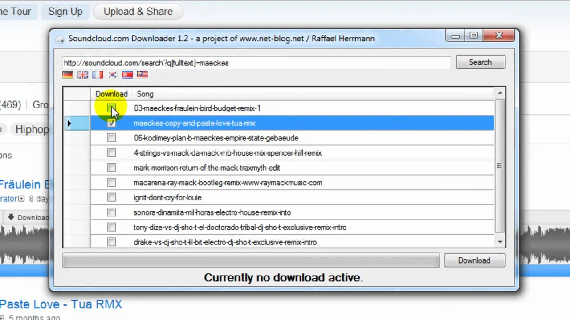570x320 pixels.
Task: Sort by the Song column header
Action: coord(145,94)
